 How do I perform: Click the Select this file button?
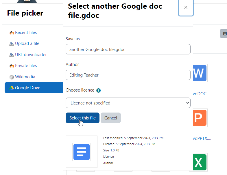pos(82,118)
